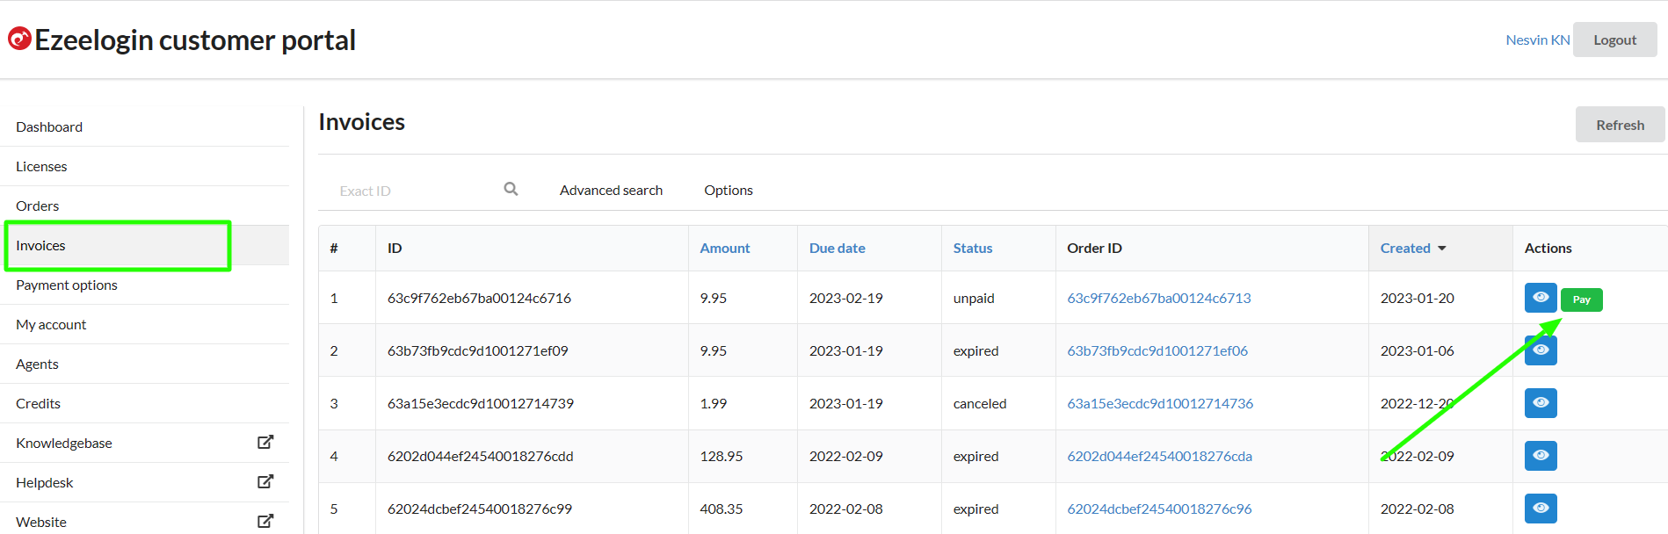Click eye icon for 128.95 invoice
This screenshot has height=534, width=1668.
1540,456
